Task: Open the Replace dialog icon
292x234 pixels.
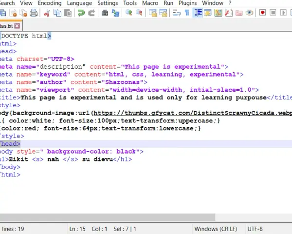Action: pos(115,13)
